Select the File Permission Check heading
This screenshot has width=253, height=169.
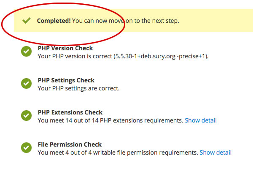click(70, 144)
